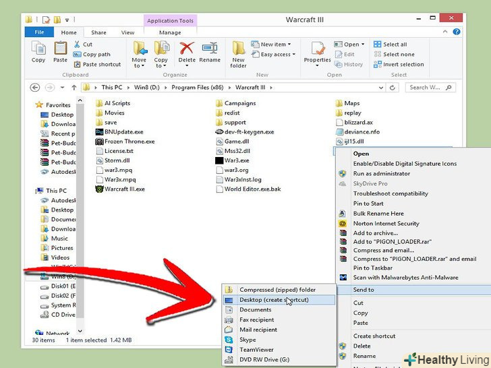
Task: Click the Select none icon
Action: point(377,55)
